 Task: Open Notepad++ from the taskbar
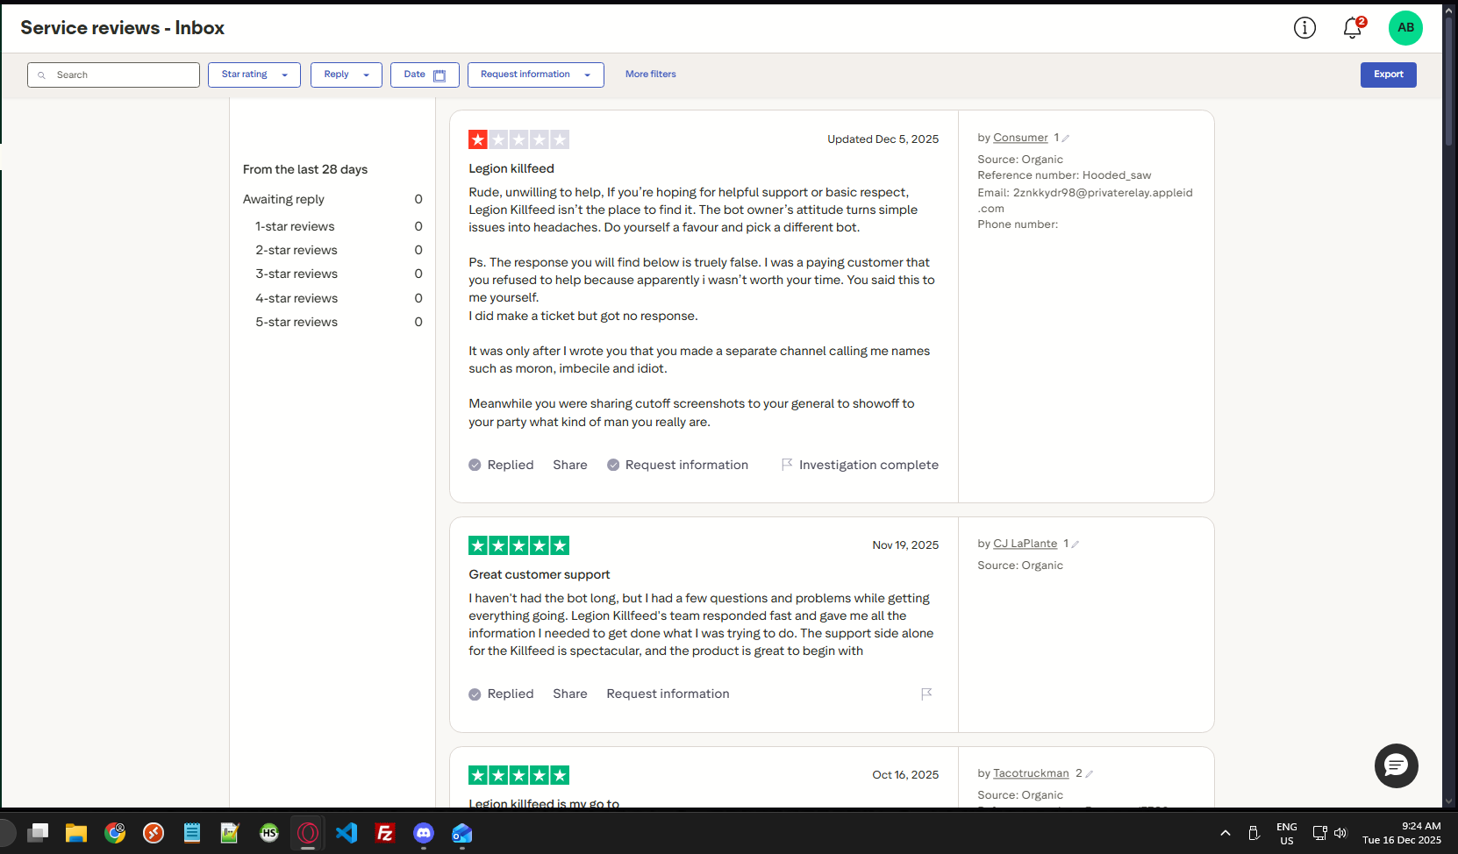[230, 833]
